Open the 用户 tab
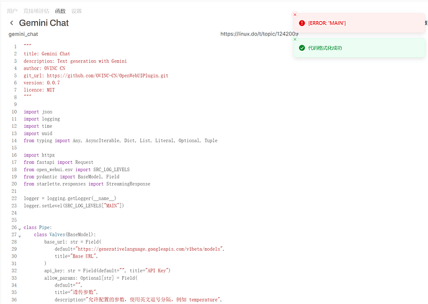 (x=12, y=11)
